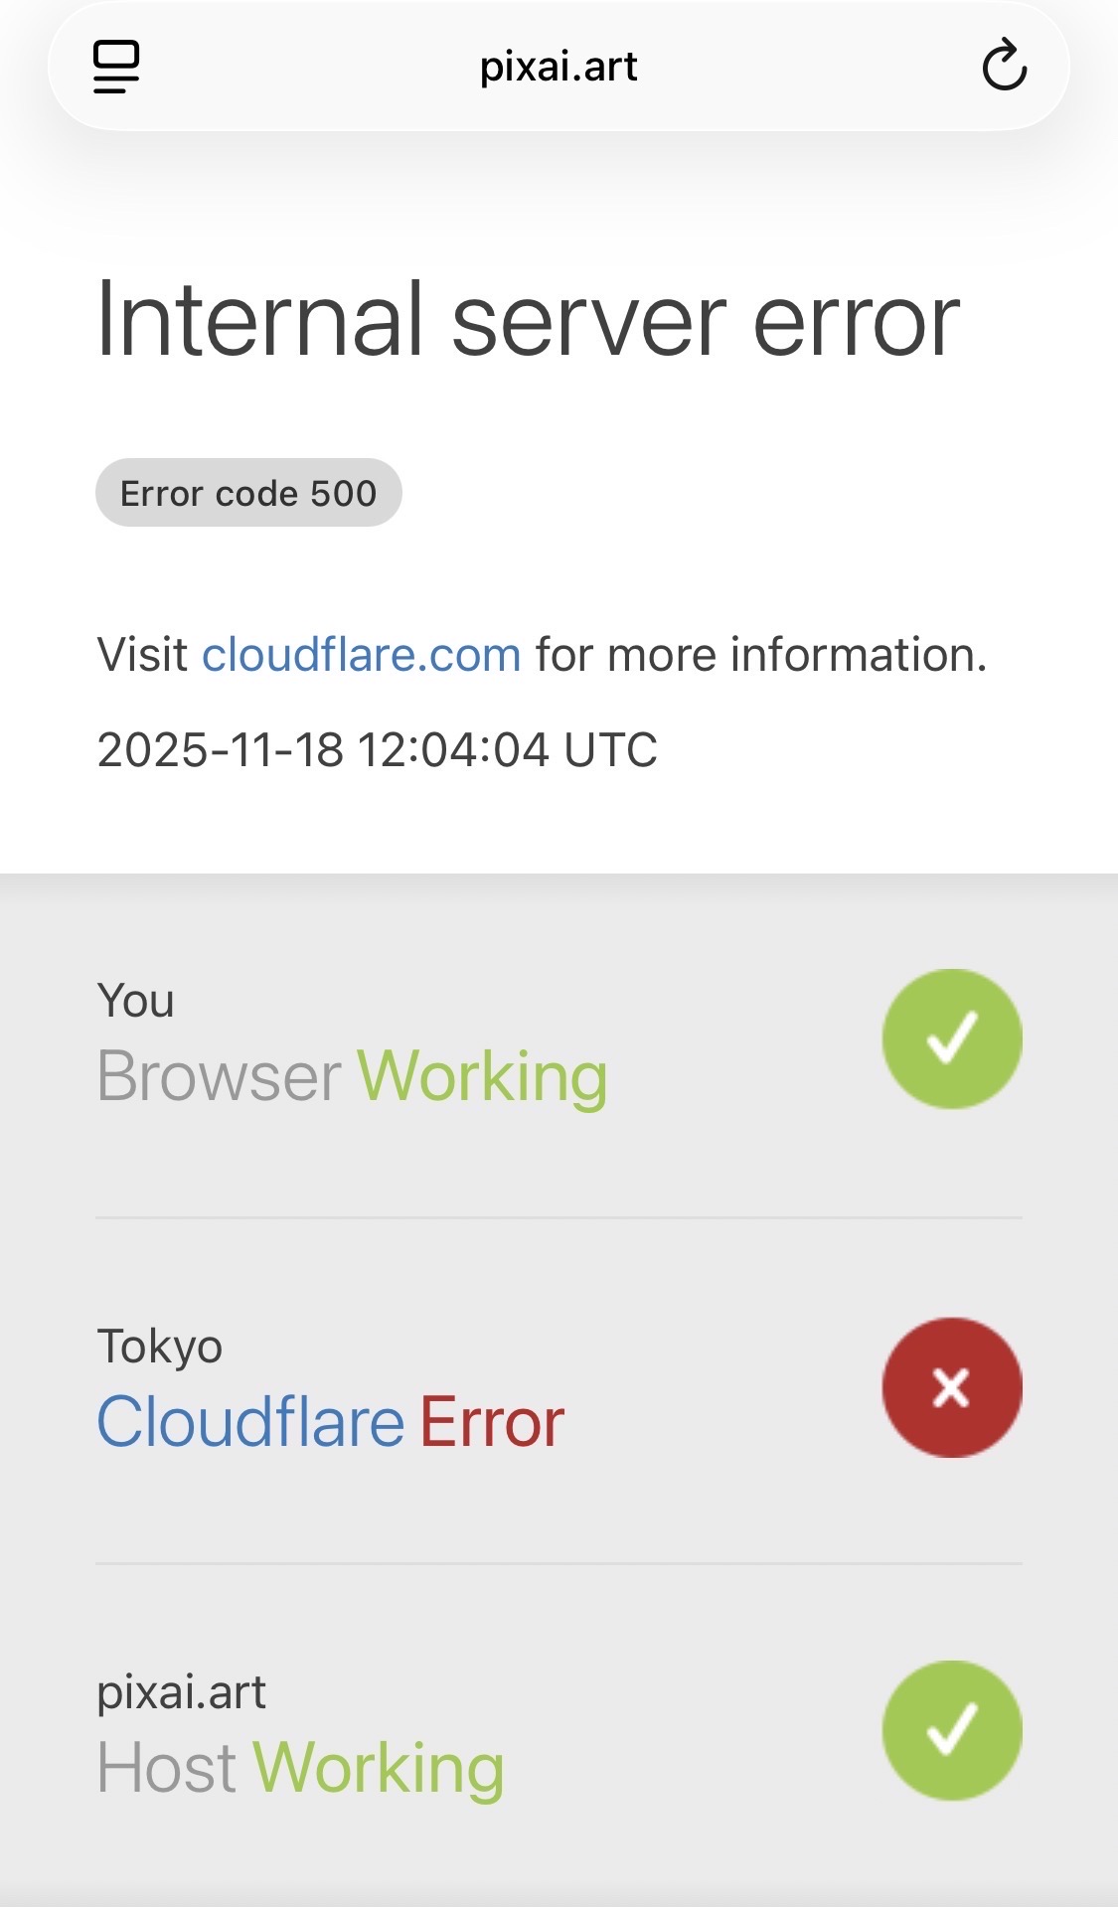Click the green Browser Working checkmark icon
Image resolution: width=1118 pixels, height=1907 pixels.
[x=951, y=1038]
